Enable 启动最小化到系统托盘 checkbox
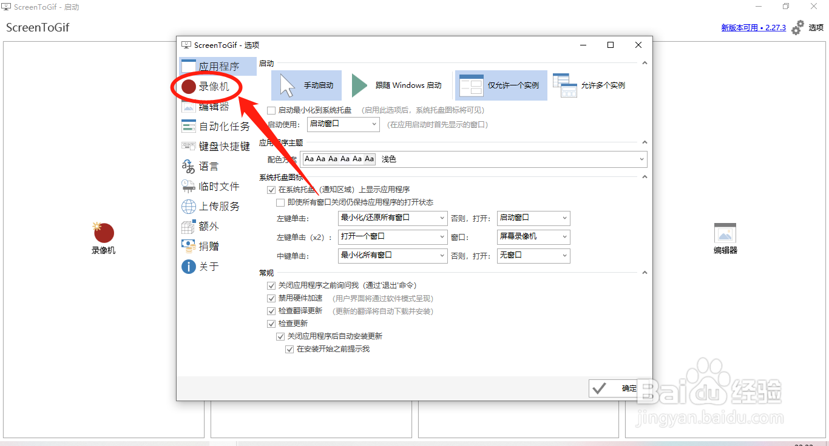This screenshot has height=446, width=829. tap(271, 110)
